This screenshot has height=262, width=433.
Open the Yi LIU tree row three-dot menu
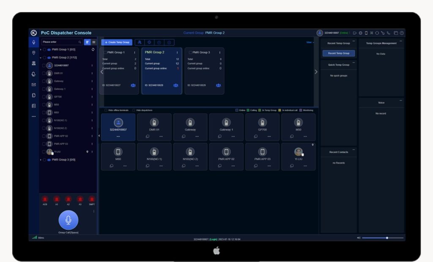click(x=92, y=152)
